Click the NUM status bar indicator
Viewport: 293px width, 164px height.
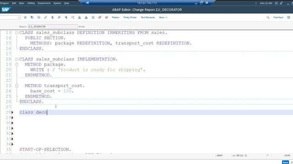coord(288,155)
